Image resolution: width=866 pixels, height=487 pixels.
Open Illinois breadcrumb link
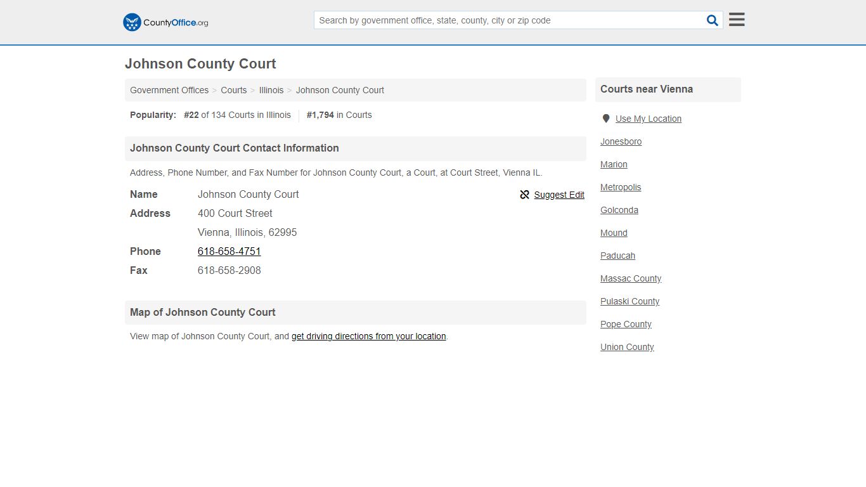pyautogui.click(x=271, y=90)
